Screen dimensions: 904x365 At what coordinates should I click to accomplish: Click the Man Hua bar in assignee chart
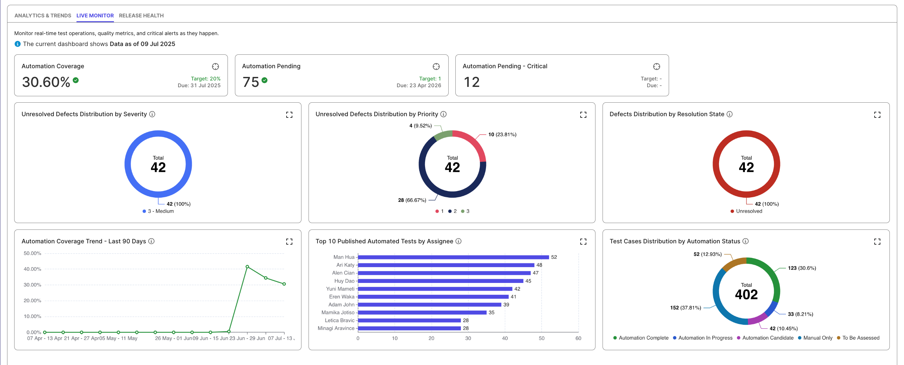(453, 257)
